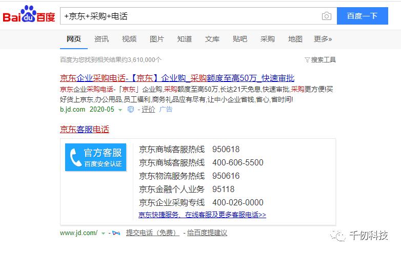401x253 pixels.
Task: Click the 保 guarantee badge icon
Action: (x=131, y=110)
